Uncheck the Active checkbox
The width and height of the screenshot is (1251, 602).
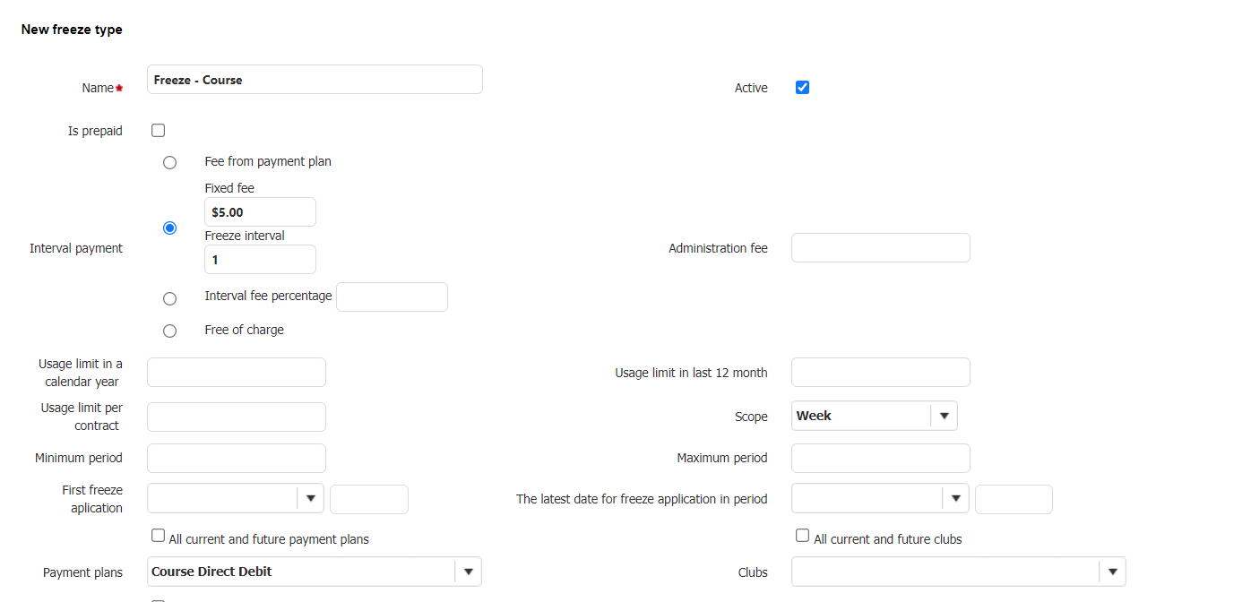point(802,88)
